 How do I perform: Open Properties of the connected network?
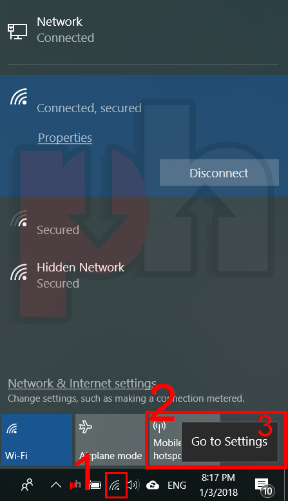pos(65,138)
